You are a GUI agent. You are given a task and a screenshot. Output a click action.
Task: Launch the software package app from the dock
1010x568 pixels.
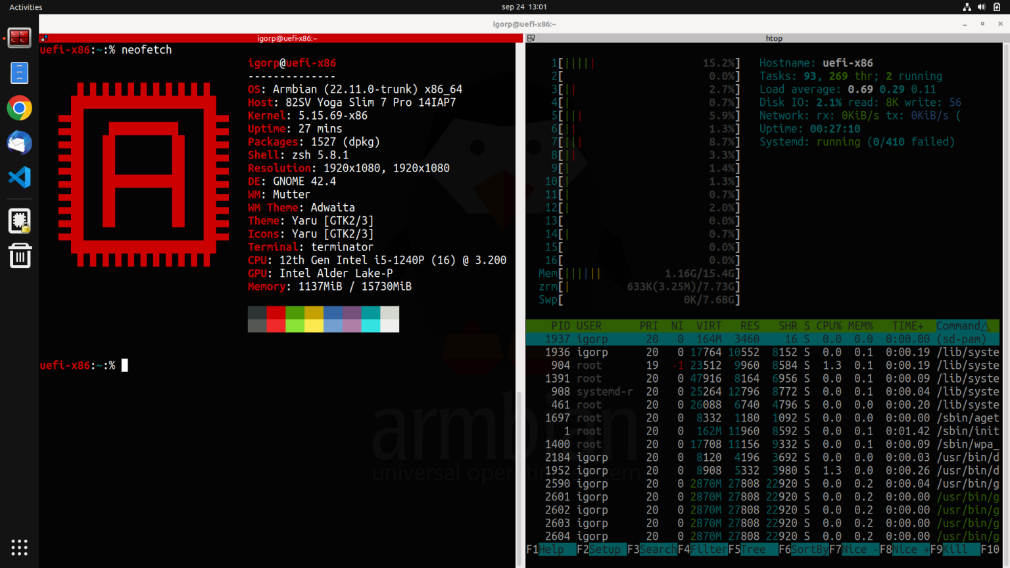(19, 221)
